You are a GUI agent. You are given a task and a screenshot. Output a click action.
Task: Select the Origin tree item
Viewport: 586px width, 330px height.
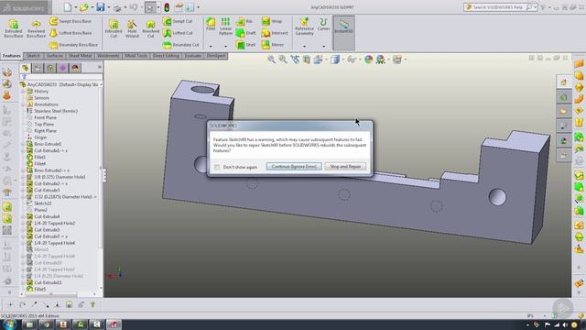tap(37, 137)
